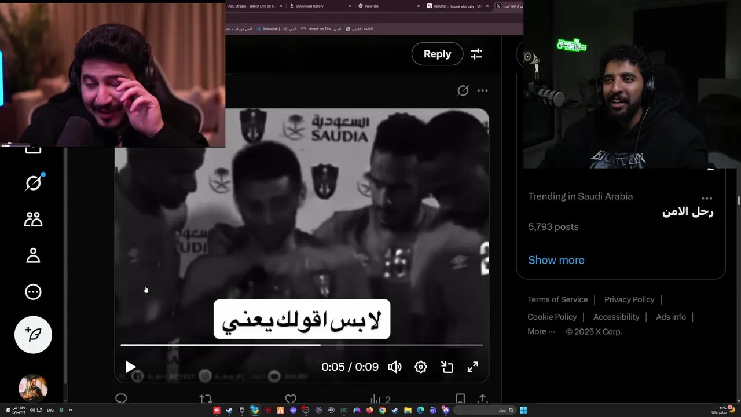Viewport: 741px width, 417px height.
Task: Click the Grok icon on the post
Action: tap(463, 90)
